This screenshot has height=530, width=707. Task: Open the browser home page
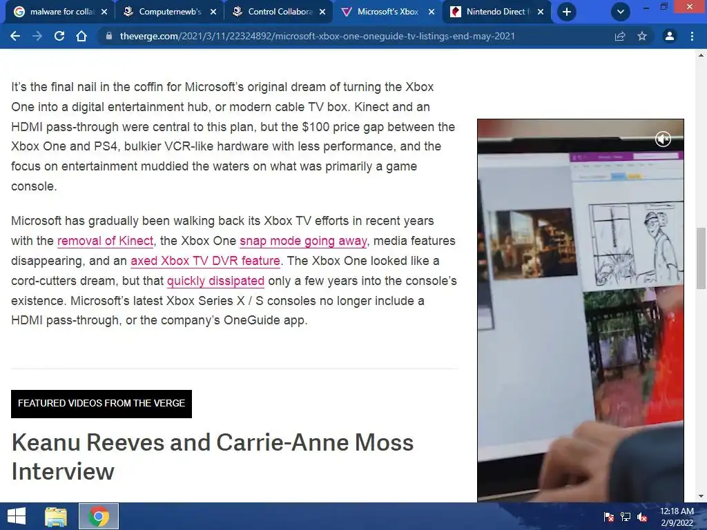[81, 36]
